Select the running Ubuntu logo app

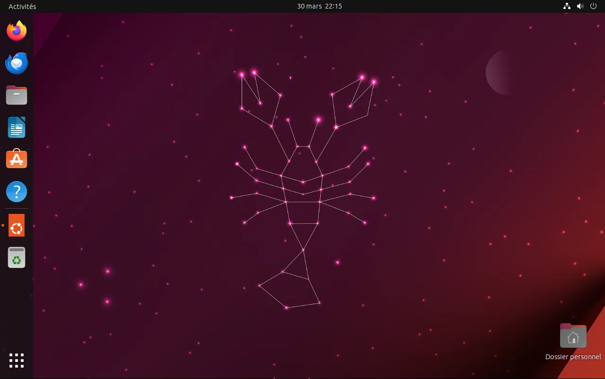17,225
